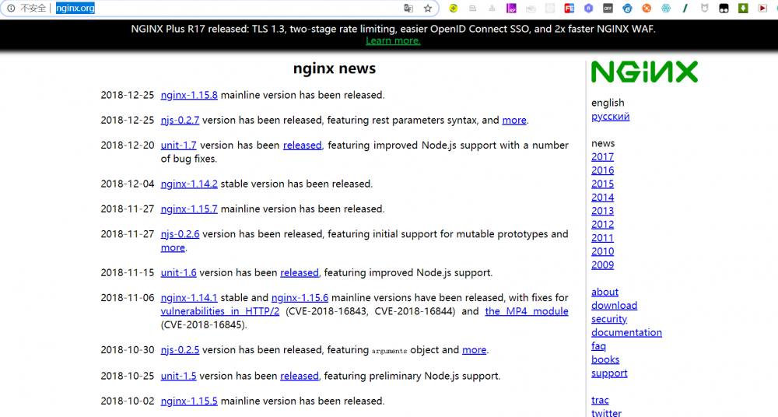Screen dimensions: 778x417
Task: Click 'more' link in njs-0.2.7 entry
Action: pos(514,120)
